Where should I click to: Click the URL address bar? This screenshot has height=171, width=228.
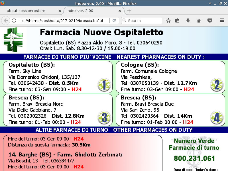point(60,21)
